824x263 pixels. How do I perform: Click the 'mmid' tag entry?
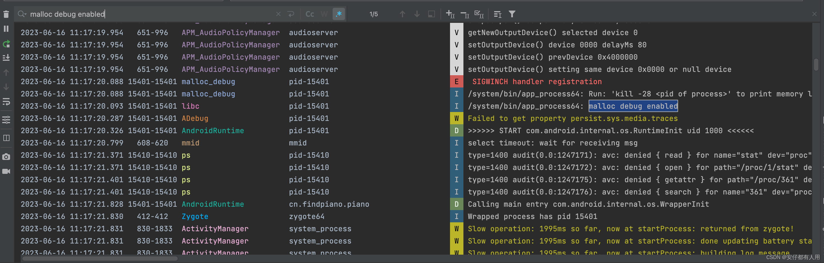pos(190,143)
